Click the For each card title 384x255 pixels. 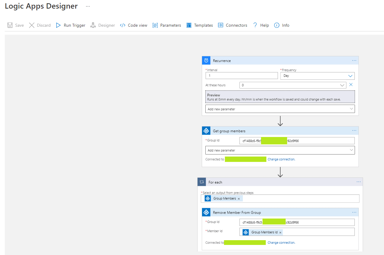(215, 182)
